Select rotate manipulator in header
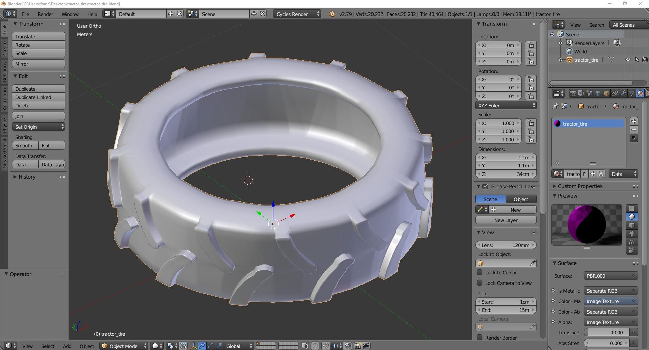This screenshot has width=649, height=350. point(210,346)
